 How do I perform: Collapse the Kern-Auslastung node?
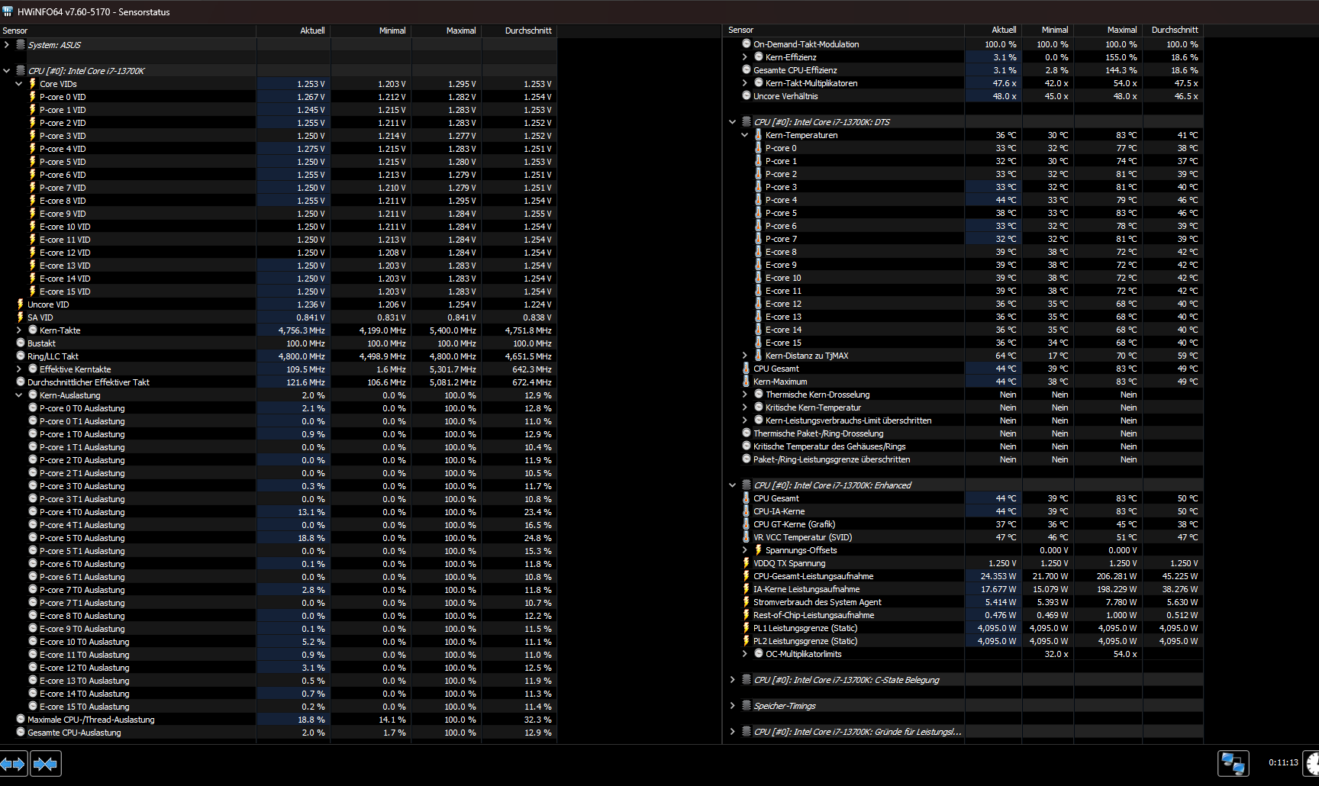click(x=19, y=395)
